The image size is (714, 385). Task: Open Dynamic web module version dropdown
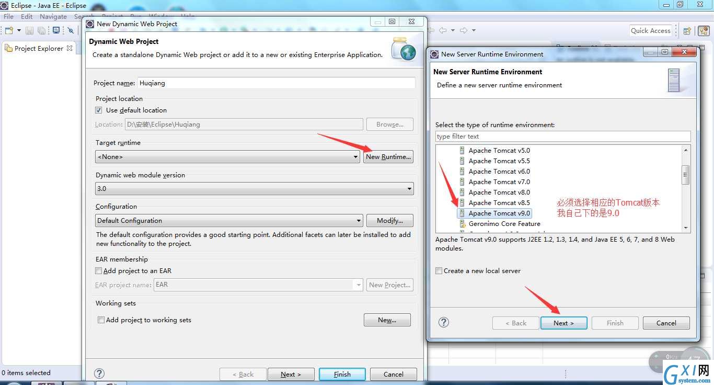click(255, 189)
